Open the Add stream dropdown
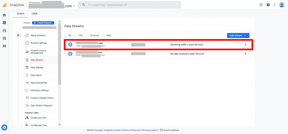 point(238,35)
